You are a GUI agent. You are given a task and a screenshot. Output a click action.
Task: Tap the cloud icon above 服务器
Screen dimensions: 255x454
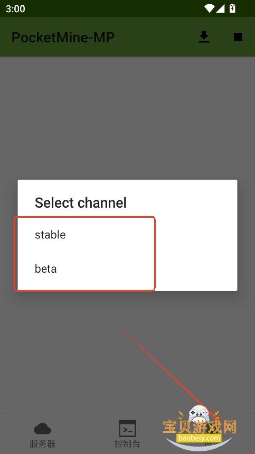[42, 429]
